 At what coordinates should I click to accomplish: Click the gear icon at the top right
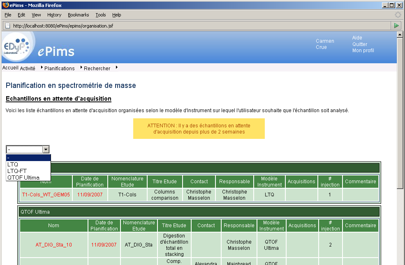pyautogui.click(x=397, y=14)
